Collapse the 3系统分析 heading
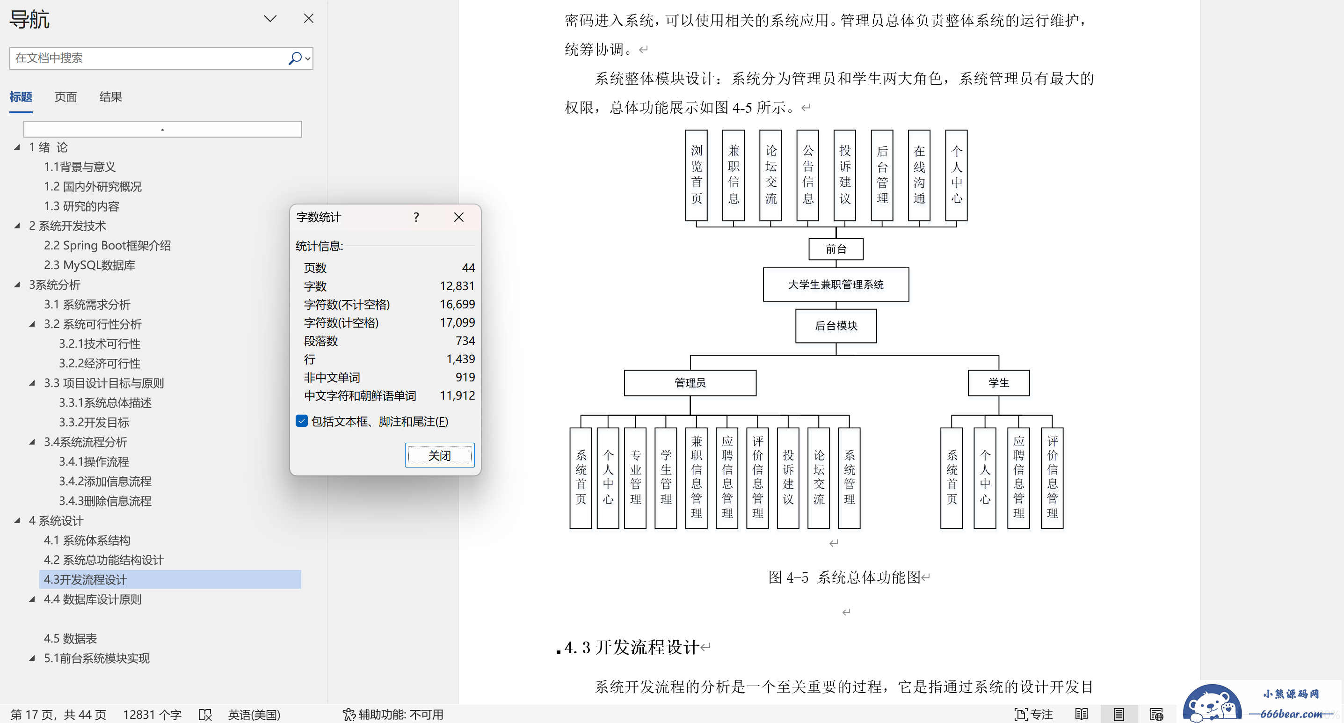The width and height of the screenshot is (1344, 723). click(17, 285)
